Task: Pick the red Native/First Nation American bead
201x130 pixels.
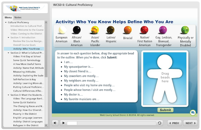Action: (144, 30)
